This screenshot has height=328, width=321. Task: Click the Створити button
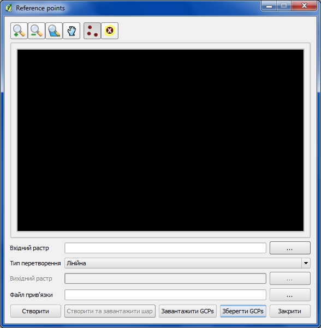35,311
